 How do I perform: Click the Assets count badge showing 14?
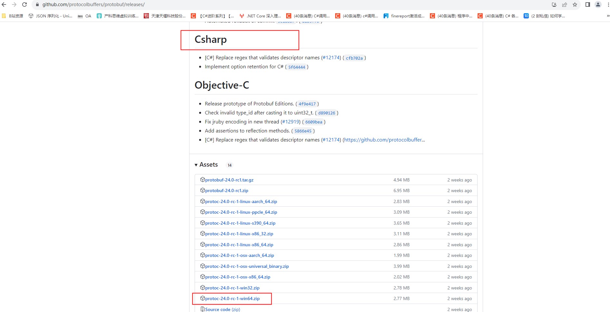pyautogui.click(x=229, y=165)
